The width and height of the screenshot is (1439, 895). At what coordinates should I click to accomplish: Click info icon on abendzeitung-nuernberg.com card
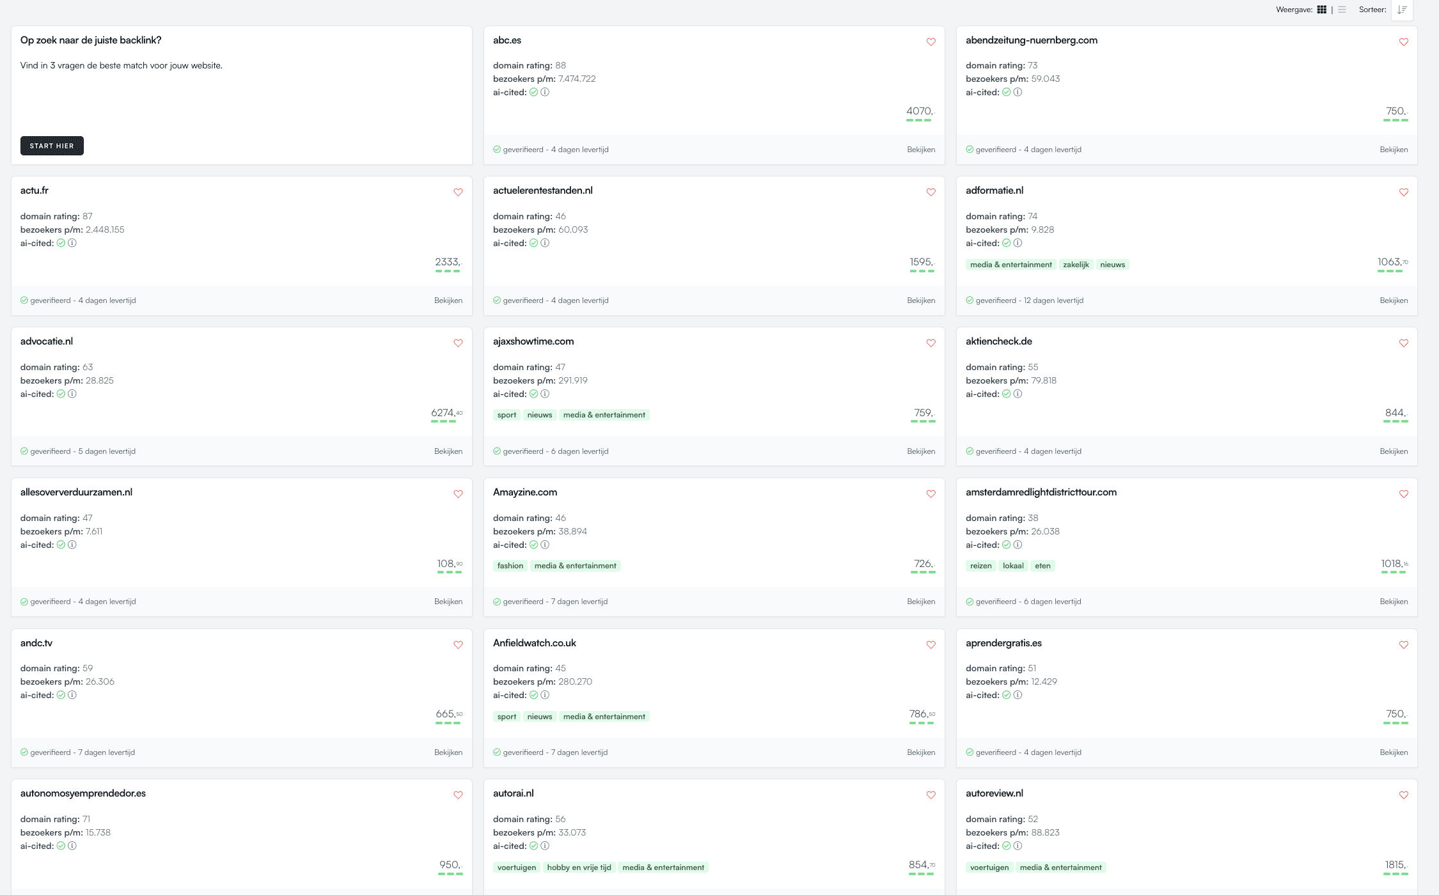point(1018,92)
